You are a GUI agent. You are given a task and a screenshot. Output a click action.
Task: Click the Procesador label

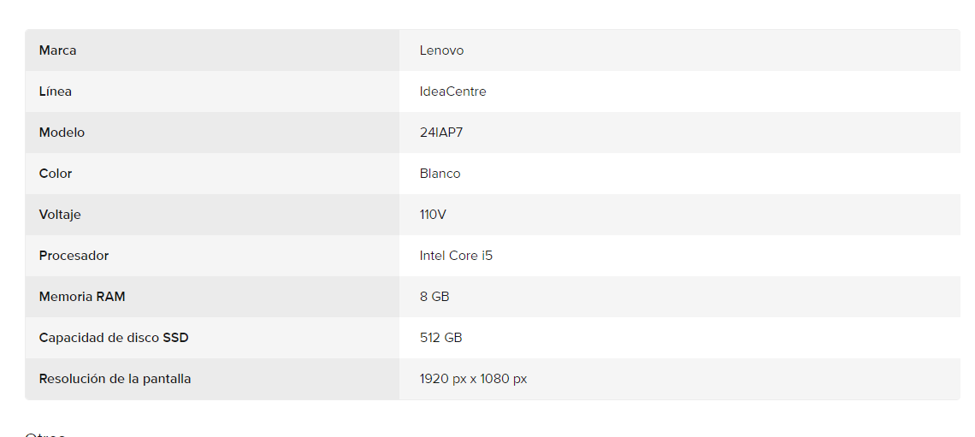tap(74, 256)
